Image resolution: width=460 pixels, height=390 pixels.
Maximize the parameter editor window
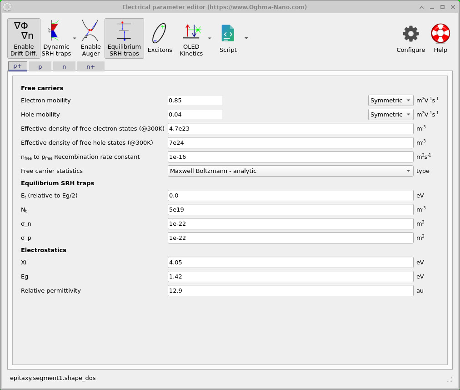(x=442, y=7)
